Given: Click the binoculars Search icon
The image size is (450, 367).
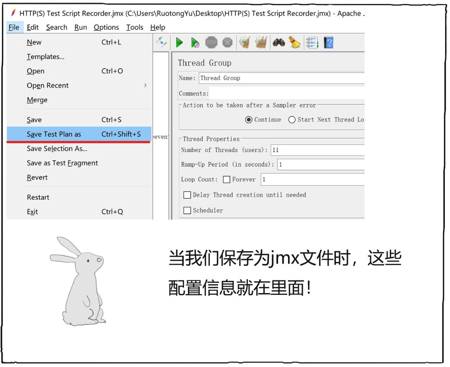Looking at the screenshot, I should (279, 42).
